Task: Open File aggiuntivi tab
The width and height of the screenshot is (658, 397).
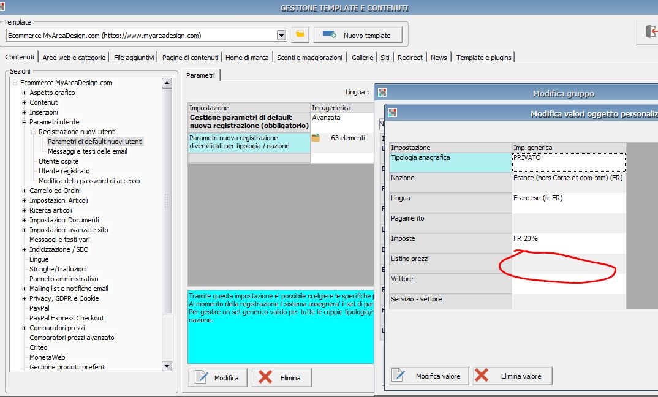Action: click(x=134, y=58)
